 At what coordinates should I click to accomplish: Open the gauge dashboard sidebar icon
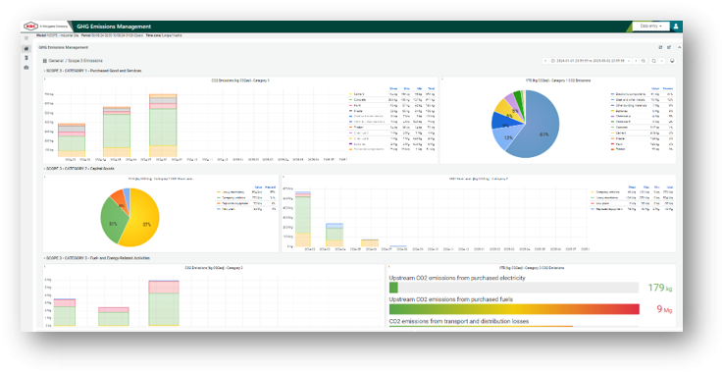(x=26, y=68)
